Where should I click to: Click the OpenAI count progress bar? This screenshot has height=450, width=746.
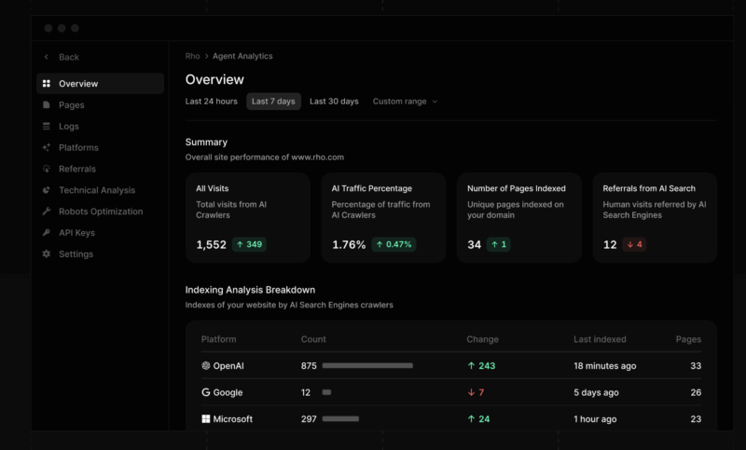367,366
